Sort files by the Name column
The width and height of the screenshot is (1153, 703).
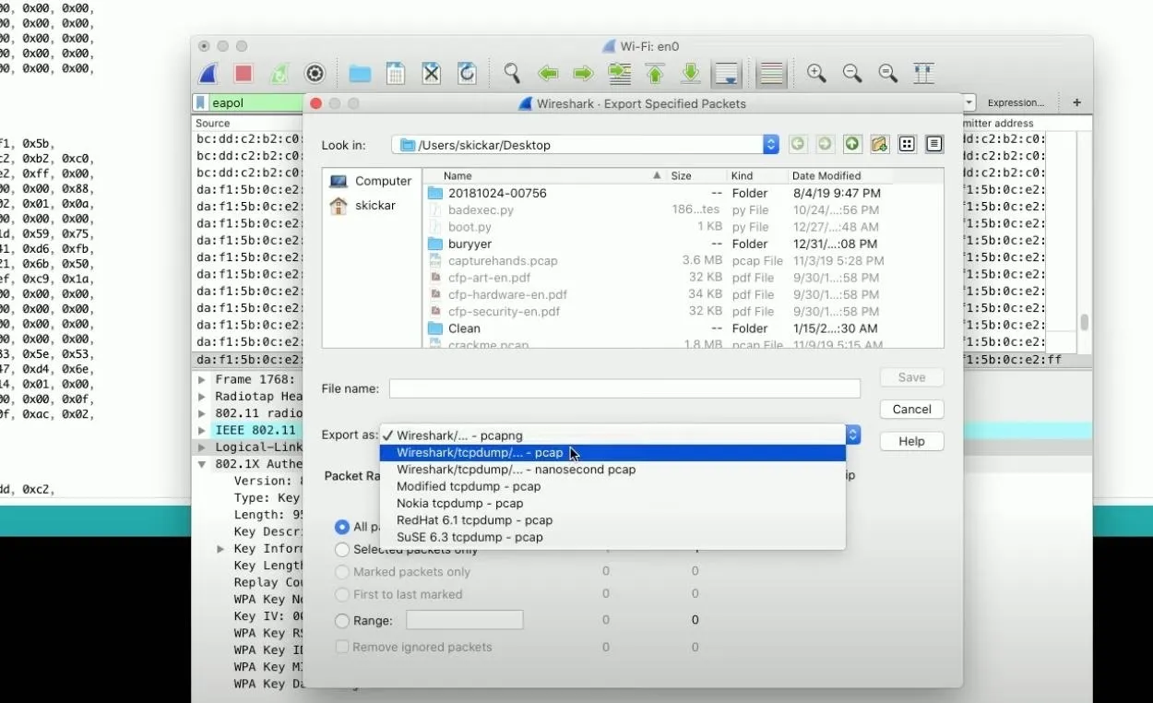point(544,175)
